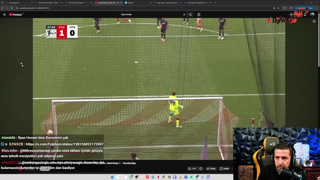Open Bitwarden from the taskbar
Viewport: 320px width, 180px height.
click(x=175, y=177)
